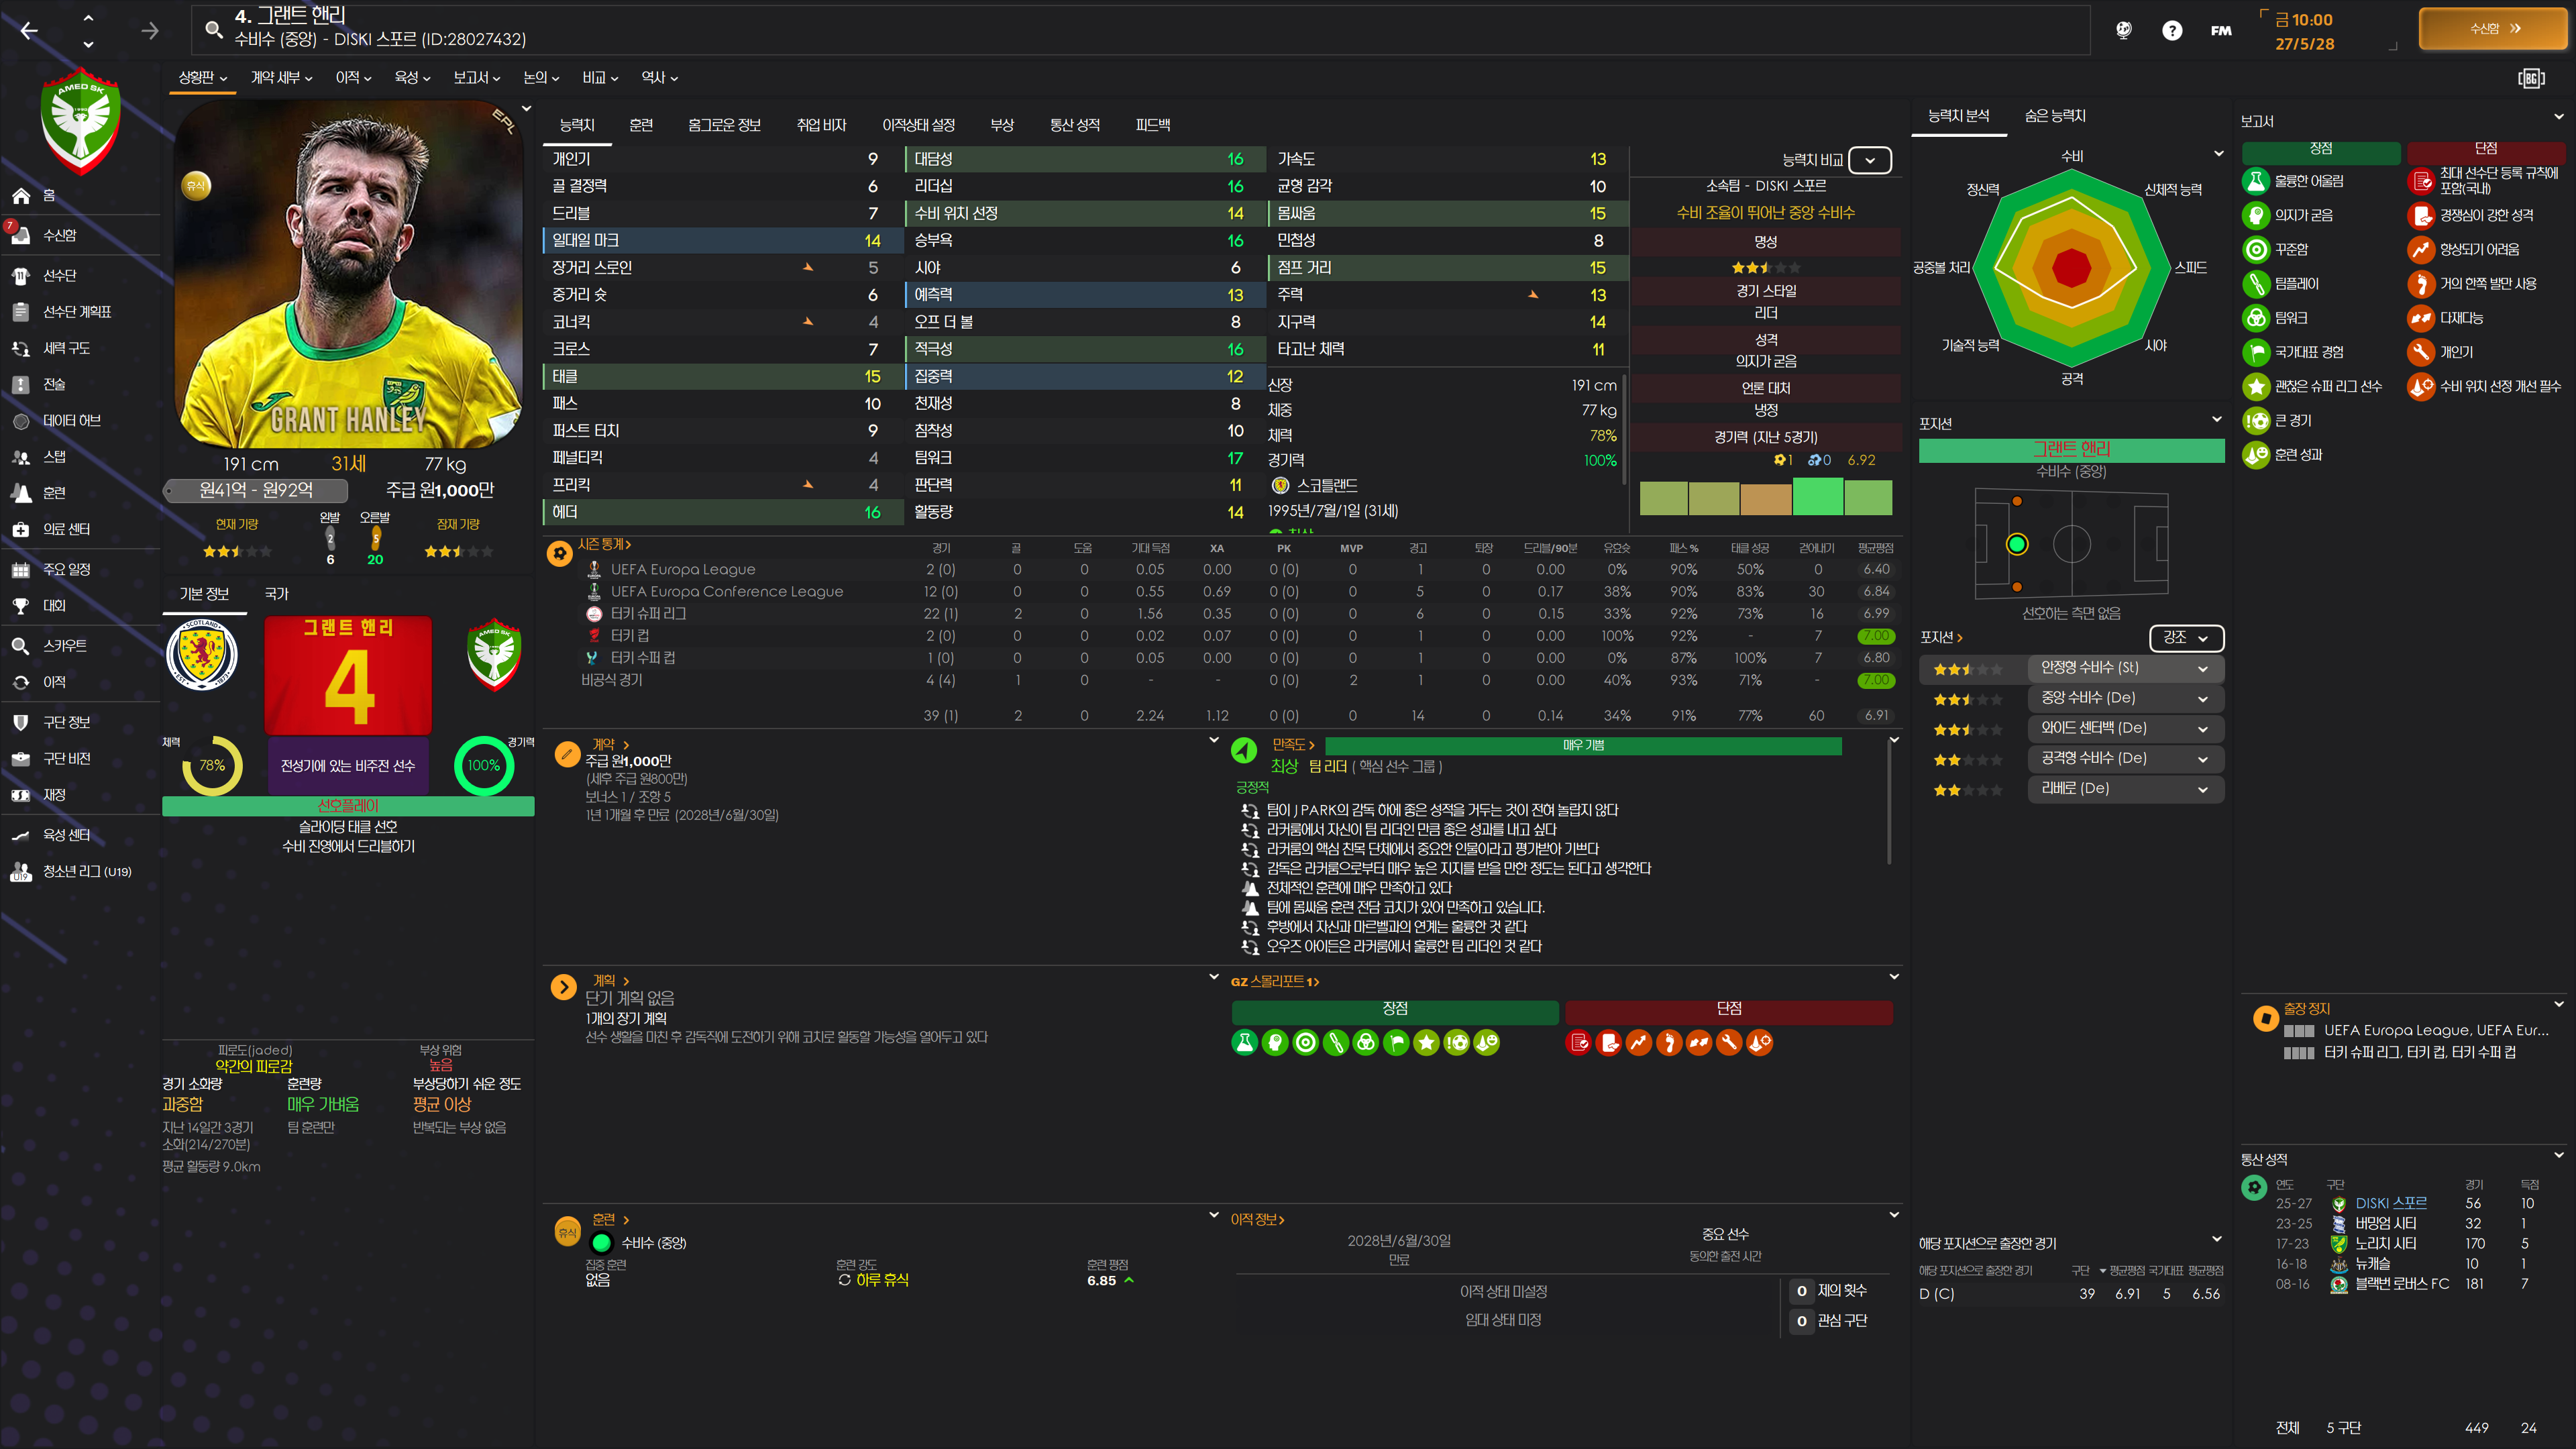
Task: Click the 훌륭한 어울림 strength icon
Action: click(x=2255, y=181)
